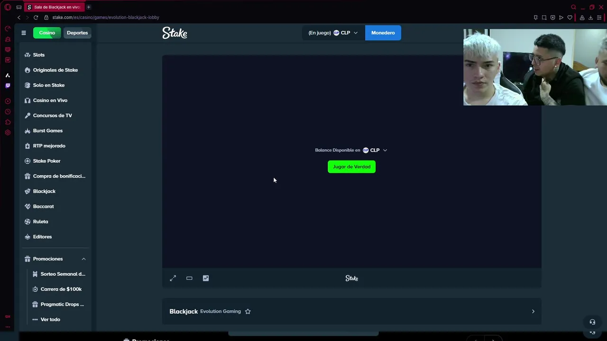
Task: Open Evolution Gaming provider link
Action: [221, 312]
